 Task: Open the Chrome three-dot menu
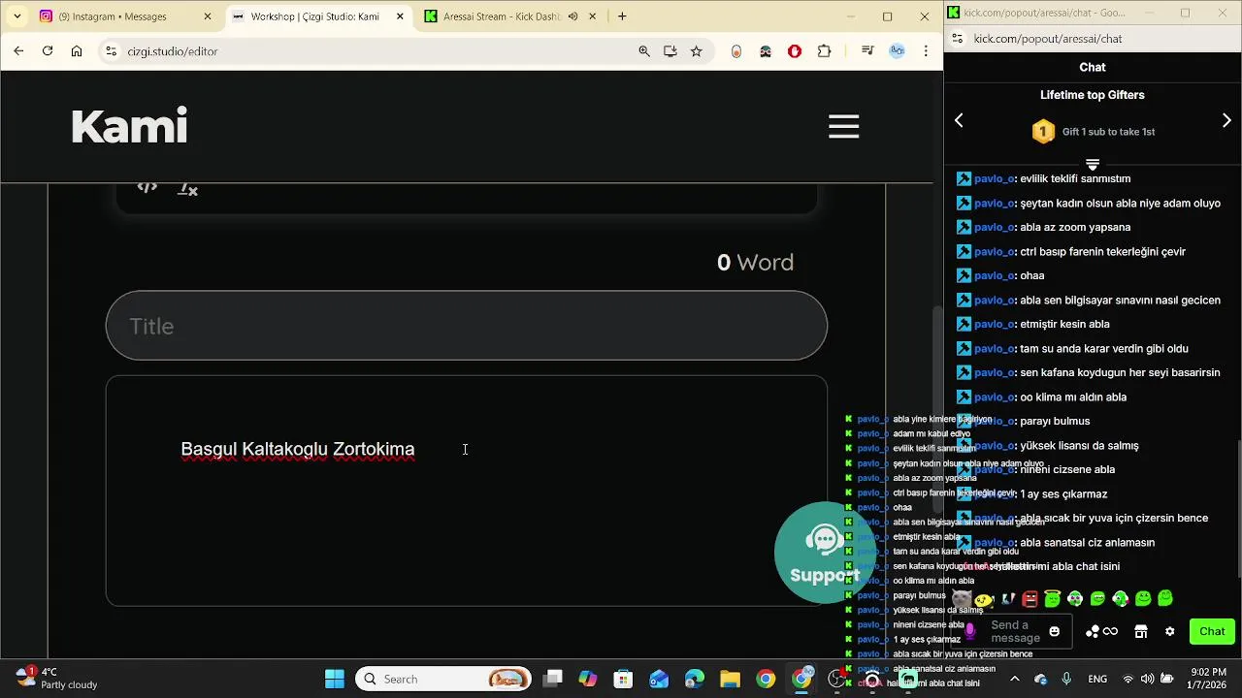click(x=927, y=51)
